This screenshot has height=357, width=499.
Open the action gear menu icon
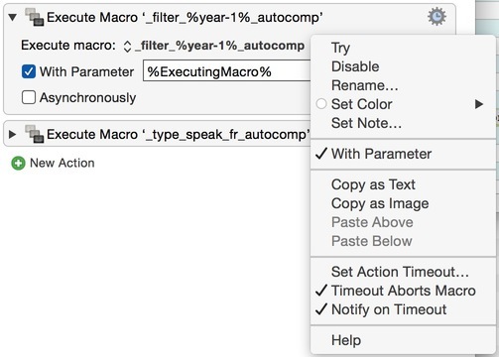coord(437,16)
